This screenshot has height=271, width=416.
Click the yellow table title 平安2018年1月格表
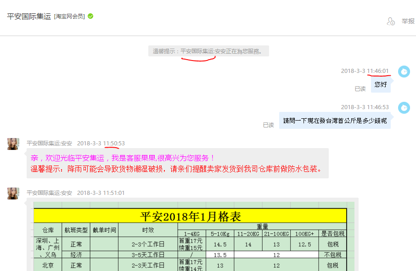[x=190, y=216]
